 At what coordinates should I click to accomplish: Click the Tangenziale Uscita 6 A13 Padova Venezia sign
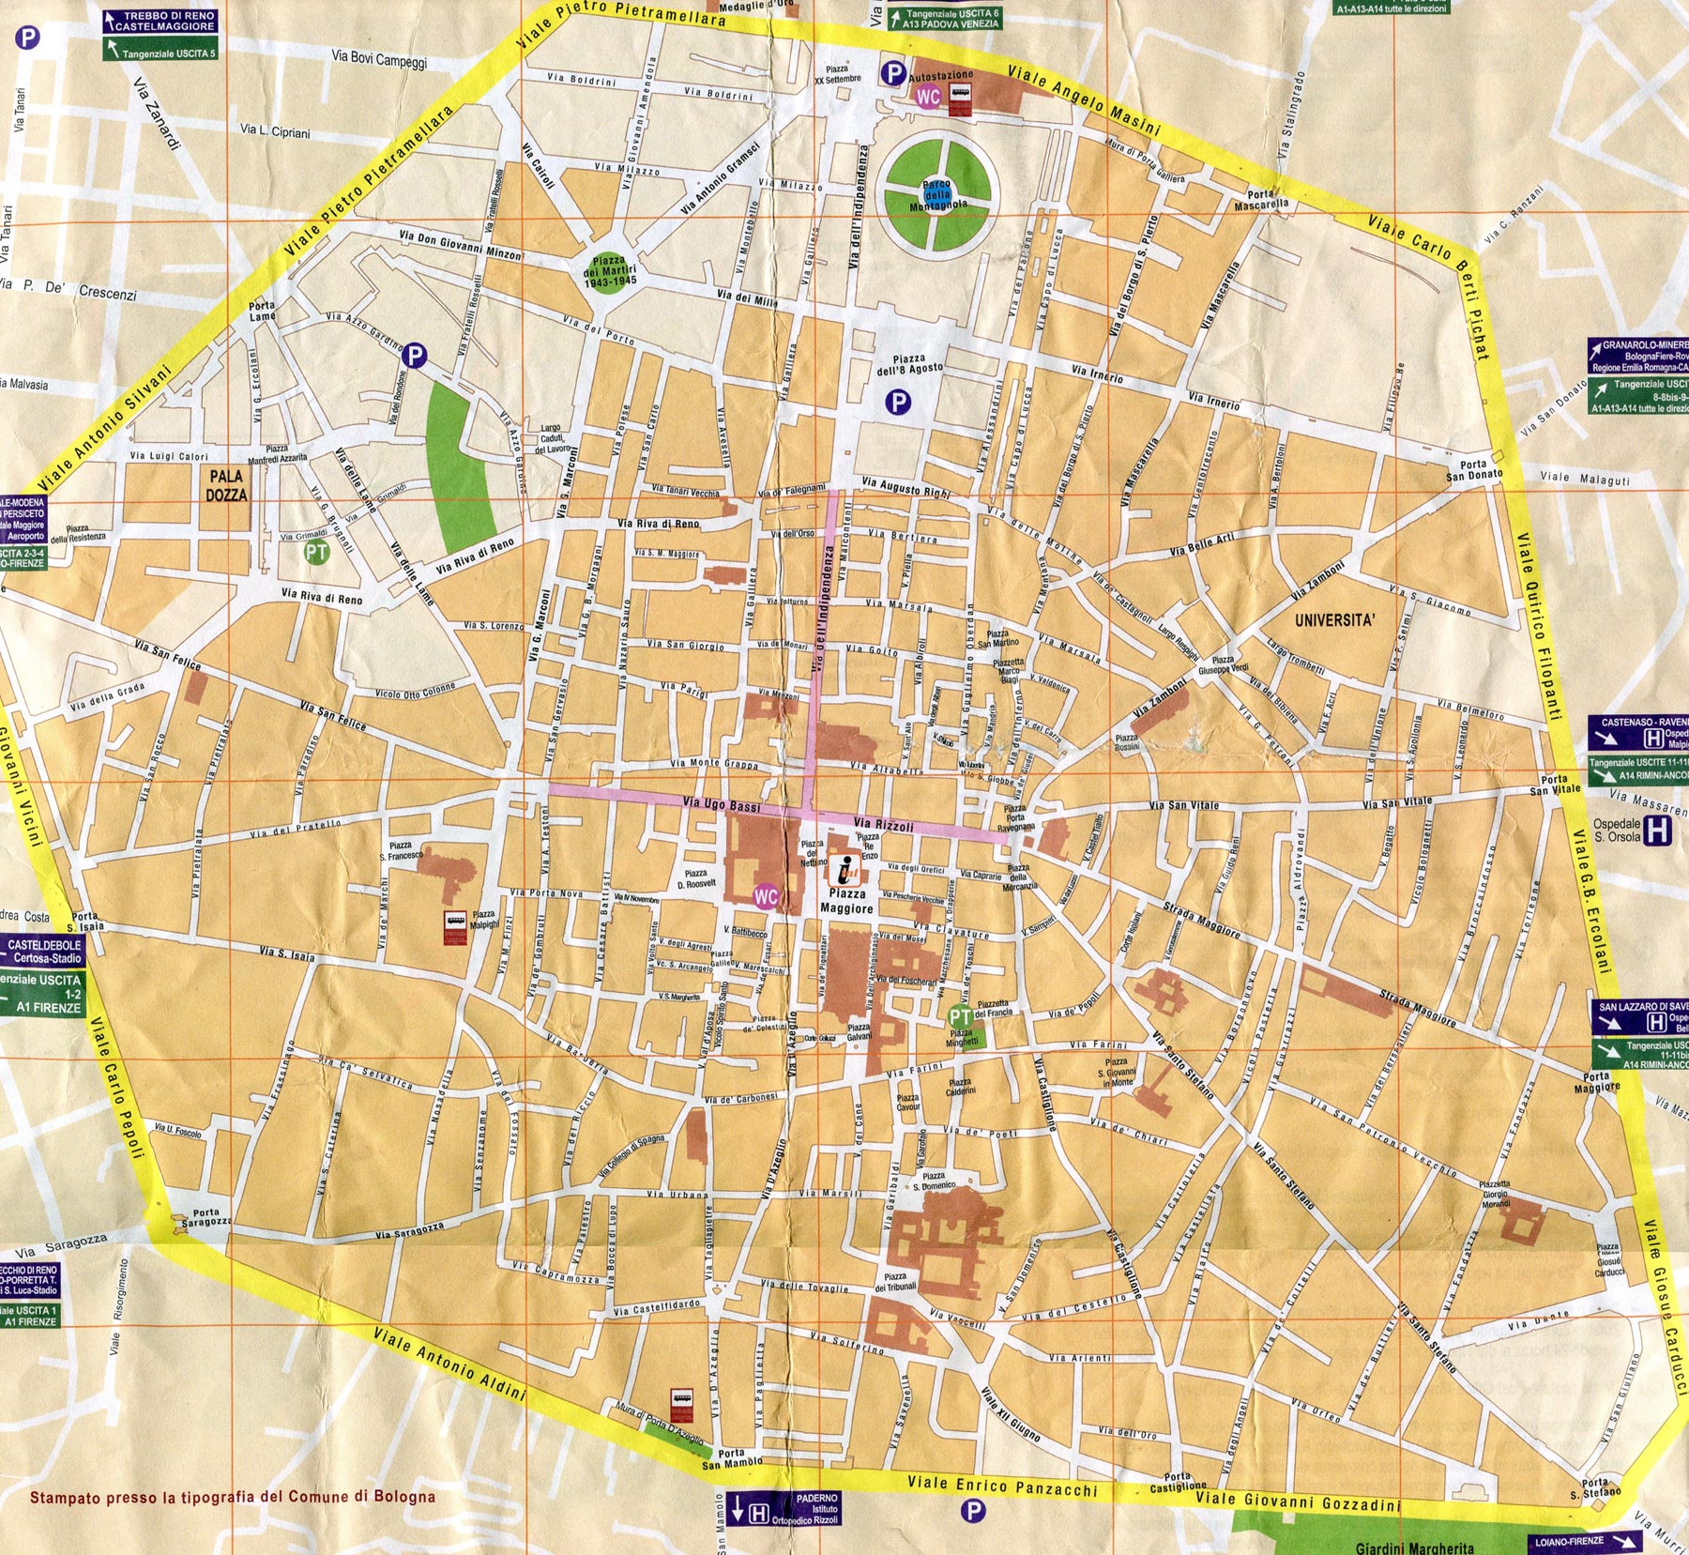[944, 19]
